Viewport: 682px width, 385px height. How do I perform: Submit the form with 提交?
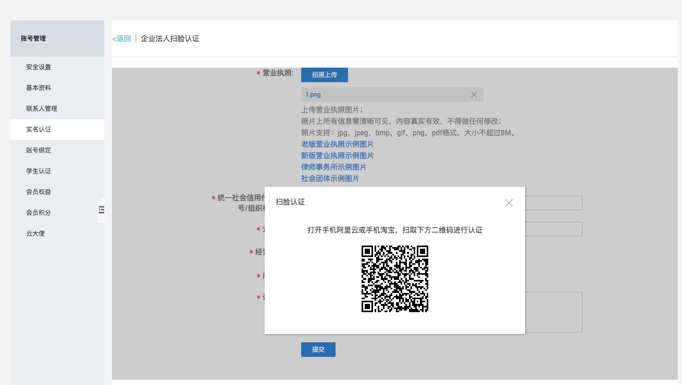[318, 350]
